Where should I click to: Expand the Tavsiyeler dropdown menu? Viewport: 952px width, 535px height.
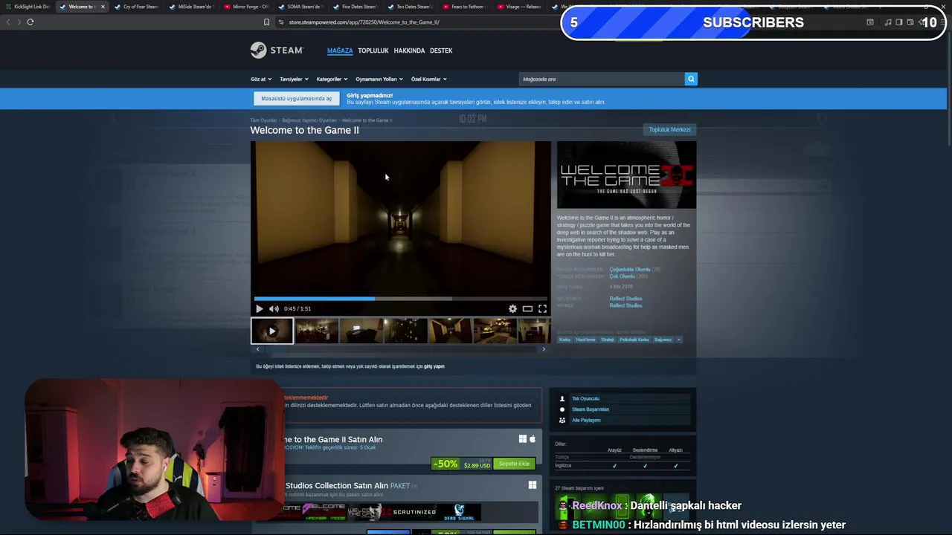(294, 79)
